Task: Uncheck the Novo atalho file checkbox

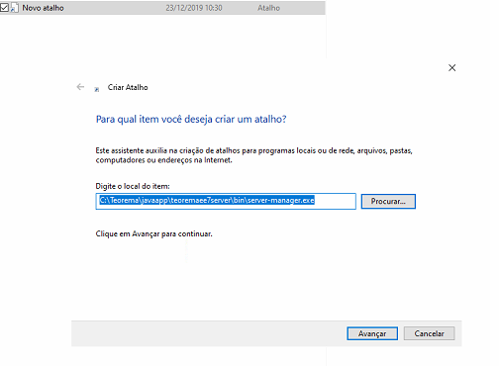Action: (x=4, y=8)
